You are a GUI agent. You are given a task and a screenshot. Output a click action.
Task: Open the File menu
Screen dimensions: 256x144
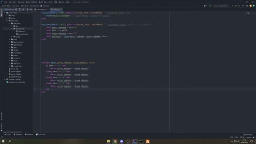(6, 2)
